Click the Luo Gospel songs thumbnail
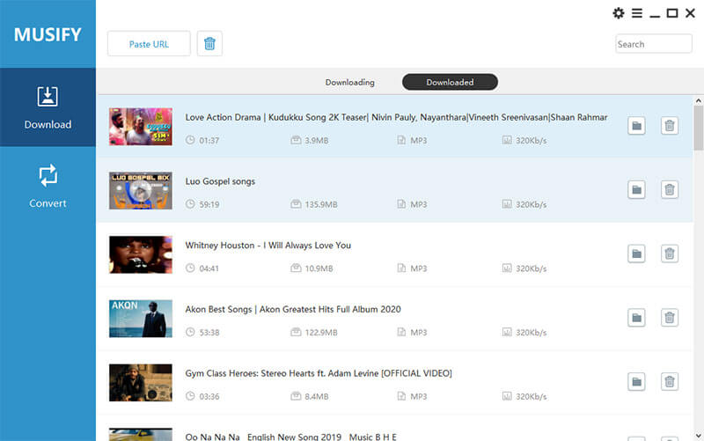Screen dimensions: 704x441 [x=141, y=190]
